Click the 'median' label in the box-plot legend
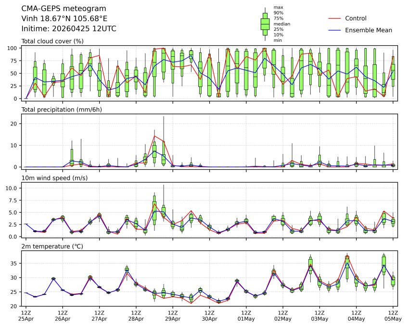 tap(282, 24)
